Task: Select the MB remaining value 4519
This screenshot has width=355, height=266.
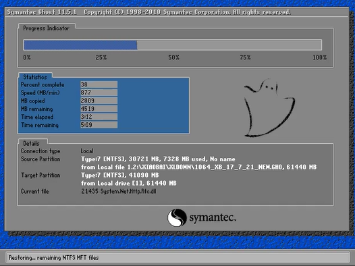Action: coord(99,109)
